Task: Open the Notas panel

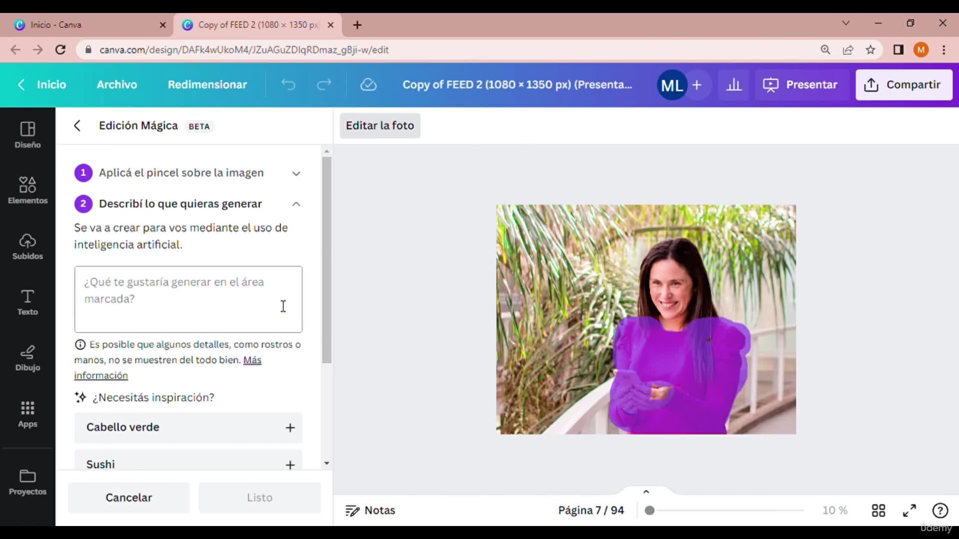Action: [370, 511]
